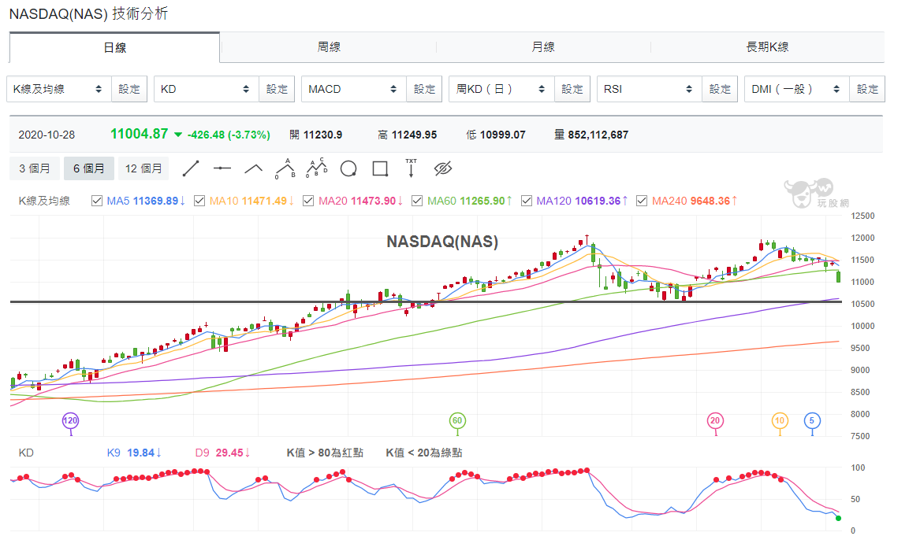
Task: Uncheck the MA60 checkbox
Action: (x=417, y=201)
